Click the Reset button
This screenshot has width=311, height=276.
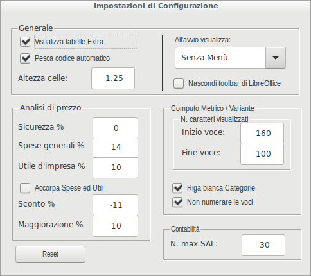coord(50,254)
